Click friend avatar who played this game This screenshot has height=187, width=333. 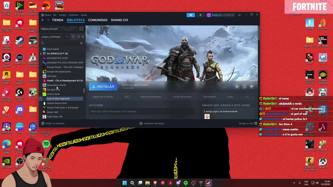click(207, 117)
